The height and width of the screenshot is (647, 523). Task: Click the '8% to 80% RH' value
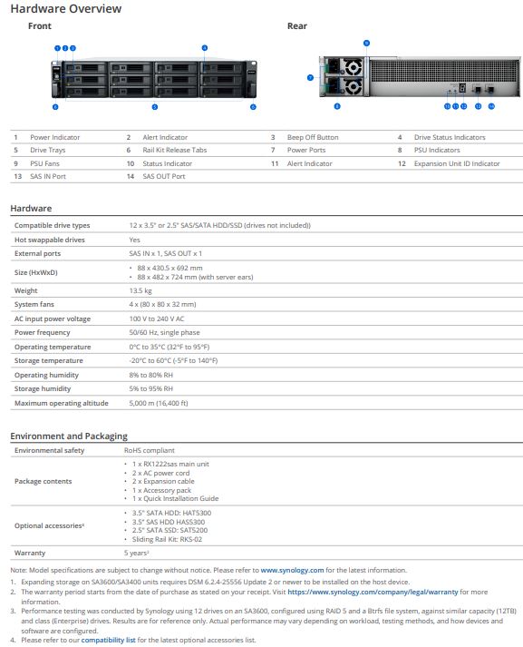pyautogui.click(x=150, y=375)
